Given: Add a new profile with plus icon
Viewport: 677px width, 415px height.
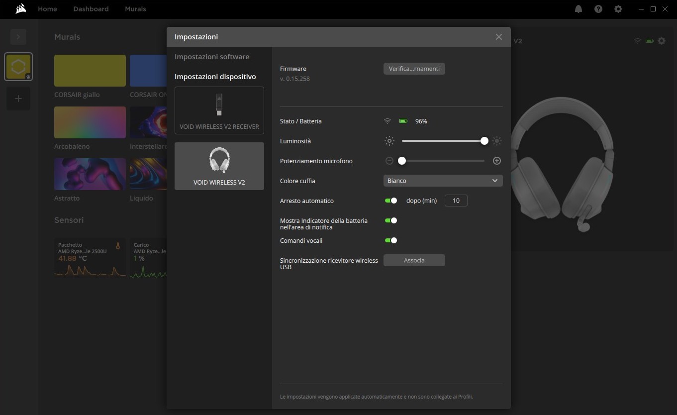Looking at the screenshot, I should tap(18, 99).
